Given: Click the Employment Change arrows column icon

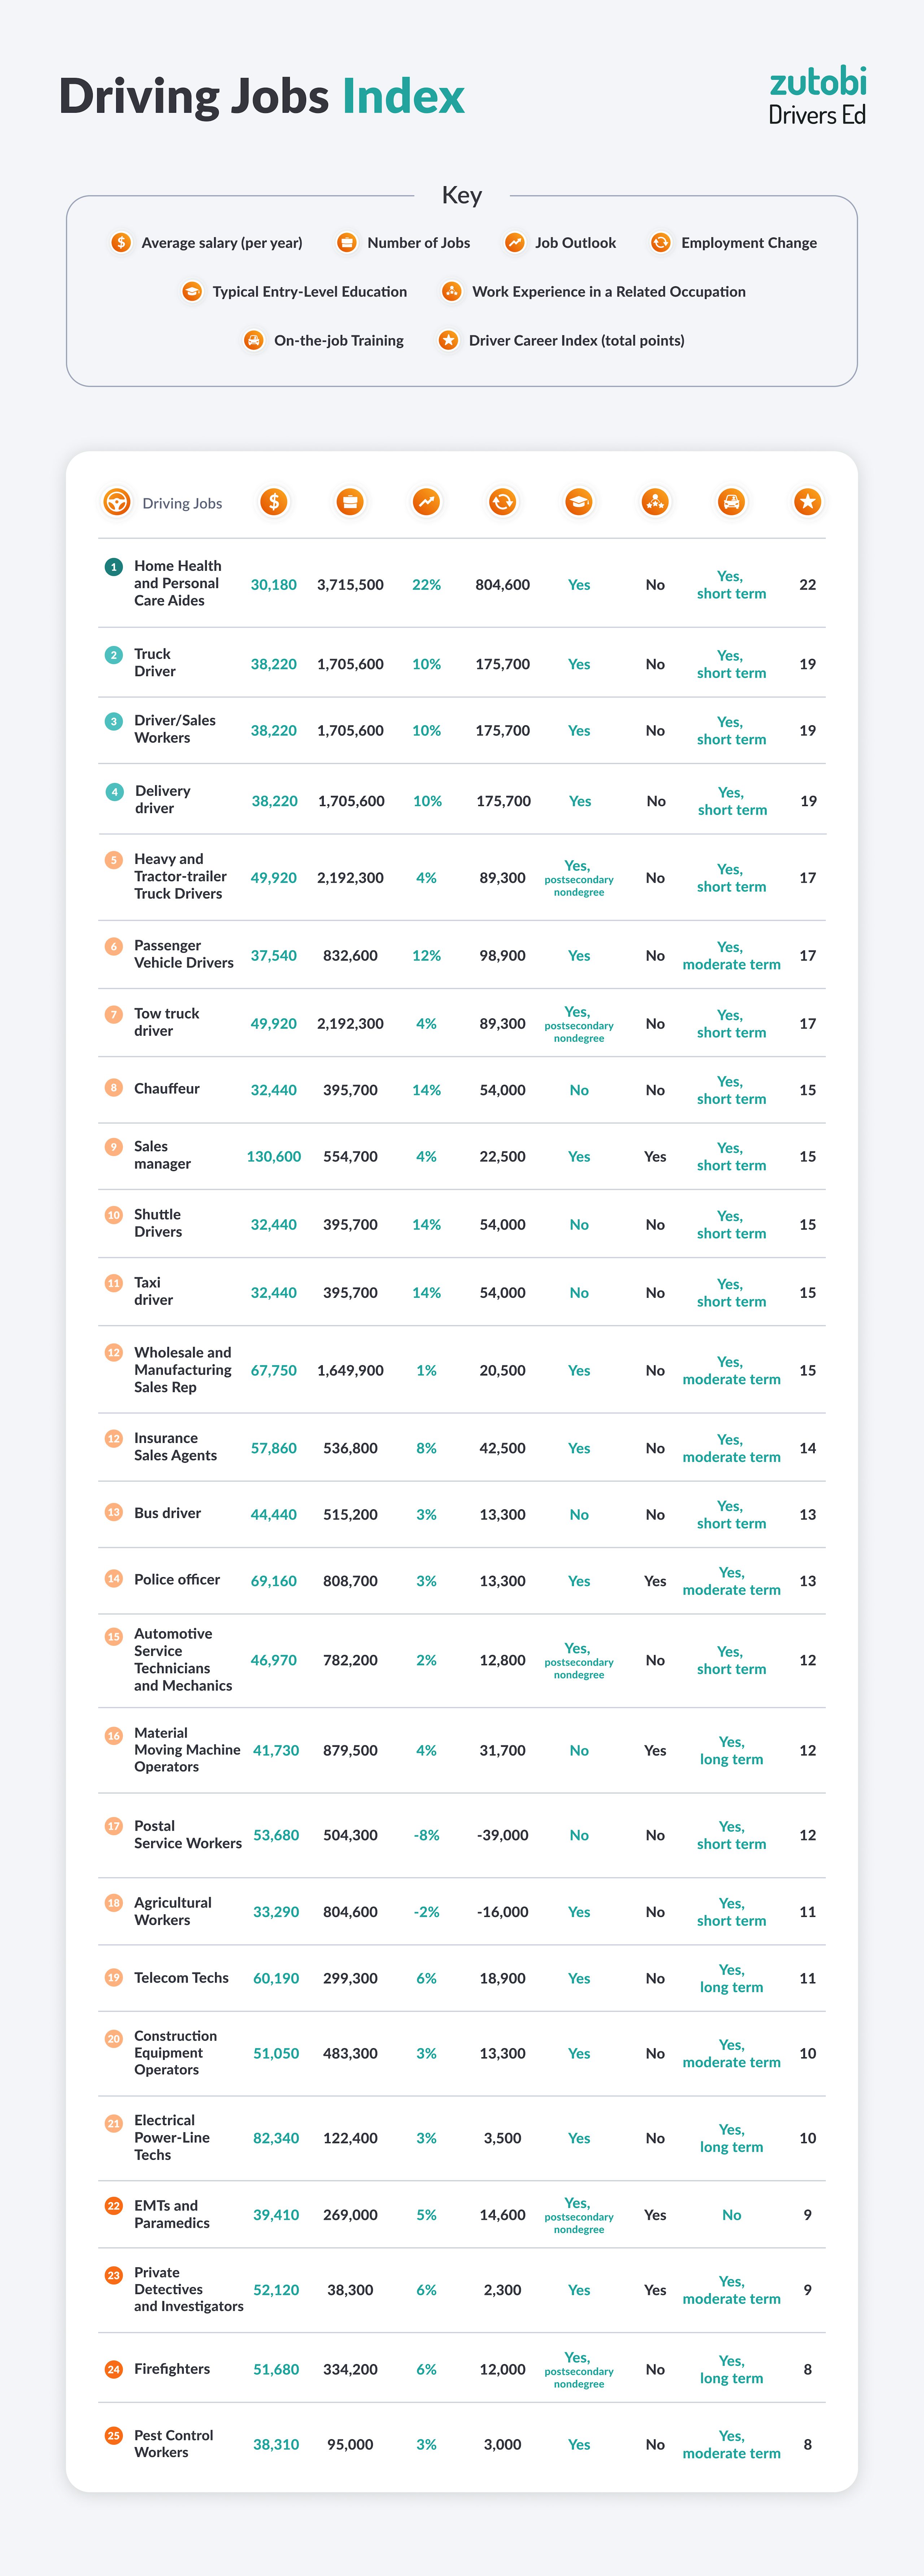Looking at the screenshot, I should [x=502, y=502].
